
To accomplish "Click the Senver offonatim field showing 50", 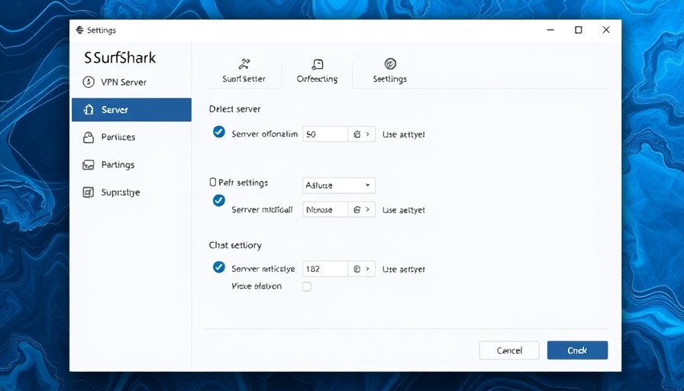I will coord(325,134).
